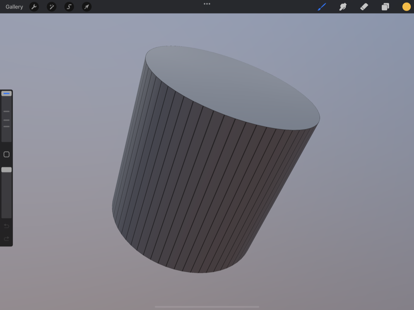Click the brush opacity slider handle

pos(7,170)
